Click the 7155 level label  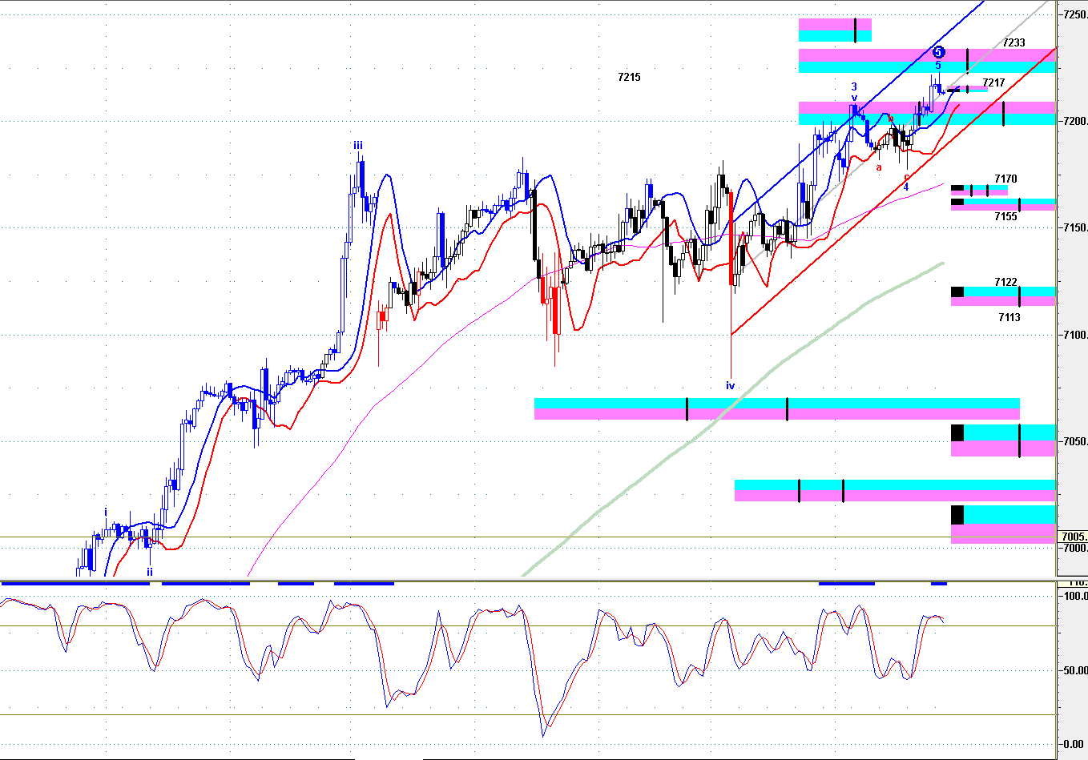coord(1005,216)
